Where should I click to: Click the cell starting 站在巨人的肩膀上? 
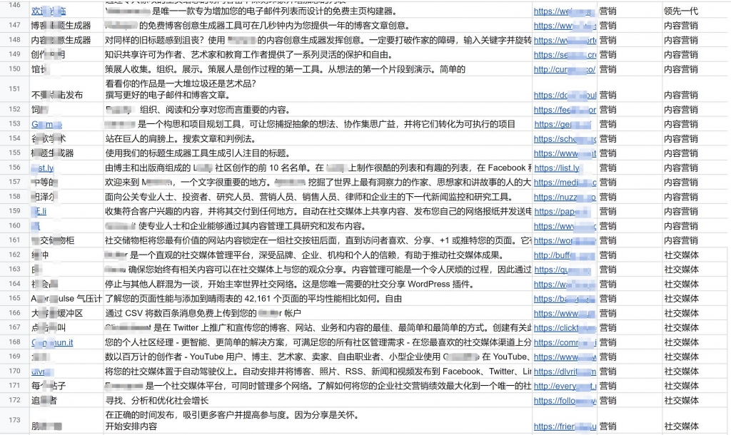[x=318, y=139]
